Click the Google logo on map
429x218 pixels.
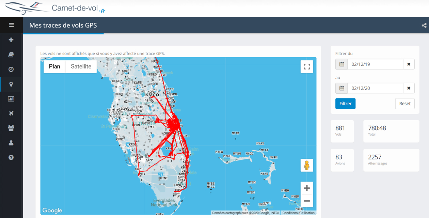(52, 210)
